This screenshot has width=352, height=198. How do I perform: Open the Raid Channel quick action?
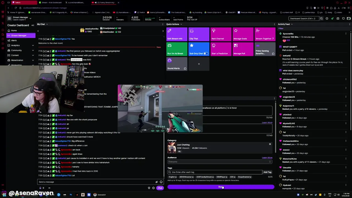point(221,34)
